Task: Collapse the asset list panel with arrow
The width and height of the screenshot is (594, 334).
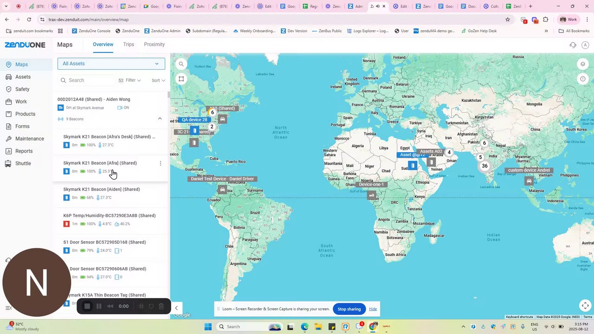Action: point(176,308)
